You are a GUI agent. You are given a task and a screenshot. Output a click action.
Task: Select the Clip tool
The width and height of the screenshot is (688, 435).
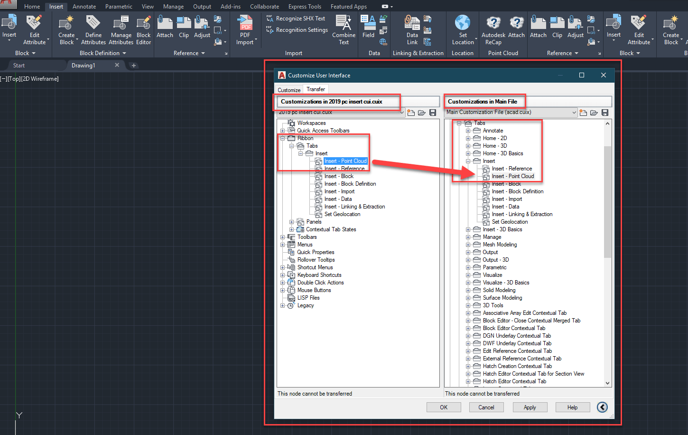coord(184,26)
